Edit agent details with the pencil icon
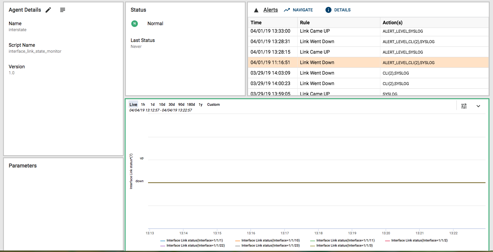 (48, 10)
